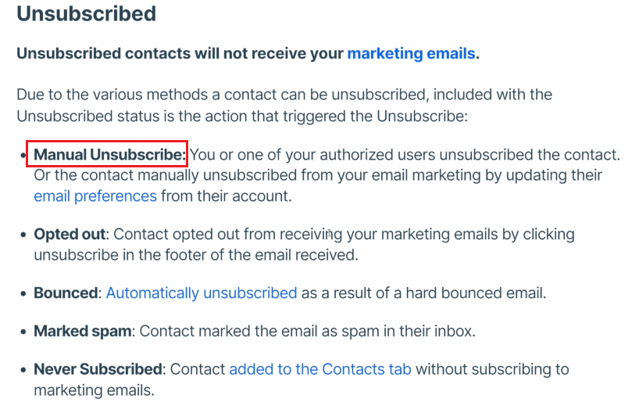Click text "as a result of a hard bounced email."
Viewport: 639px width, 413px height.
pos(423,293)
